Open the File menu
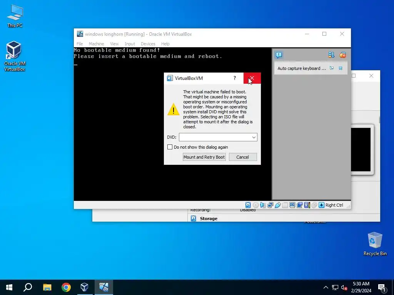394x295 pixels. (80, 44)
